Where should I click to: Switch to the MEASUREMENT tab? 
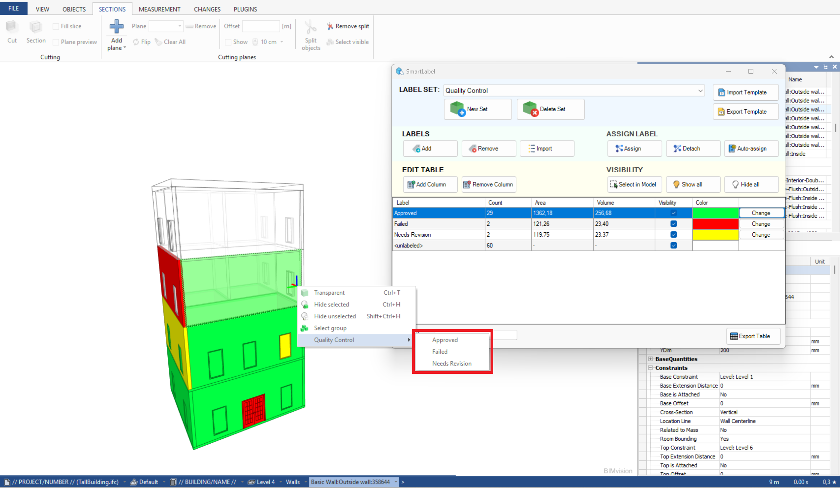click(x=159, y=9)
